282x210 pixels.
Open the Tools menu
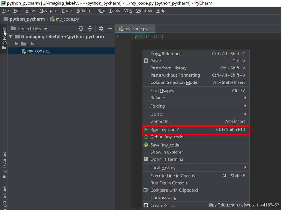114,11
